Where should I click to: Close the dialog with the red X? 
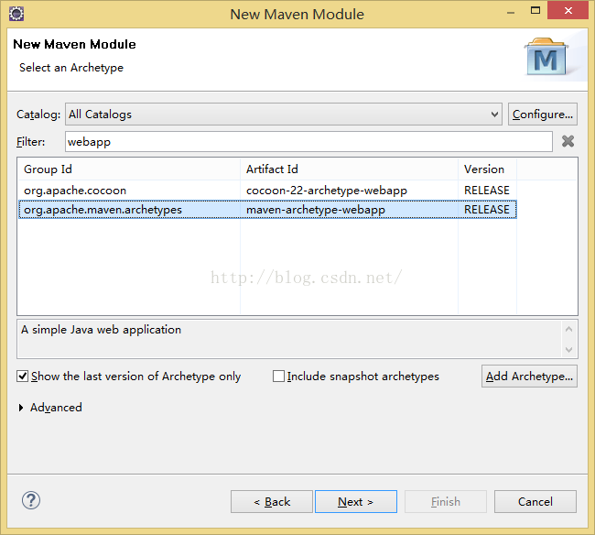[x=568, y=10]
